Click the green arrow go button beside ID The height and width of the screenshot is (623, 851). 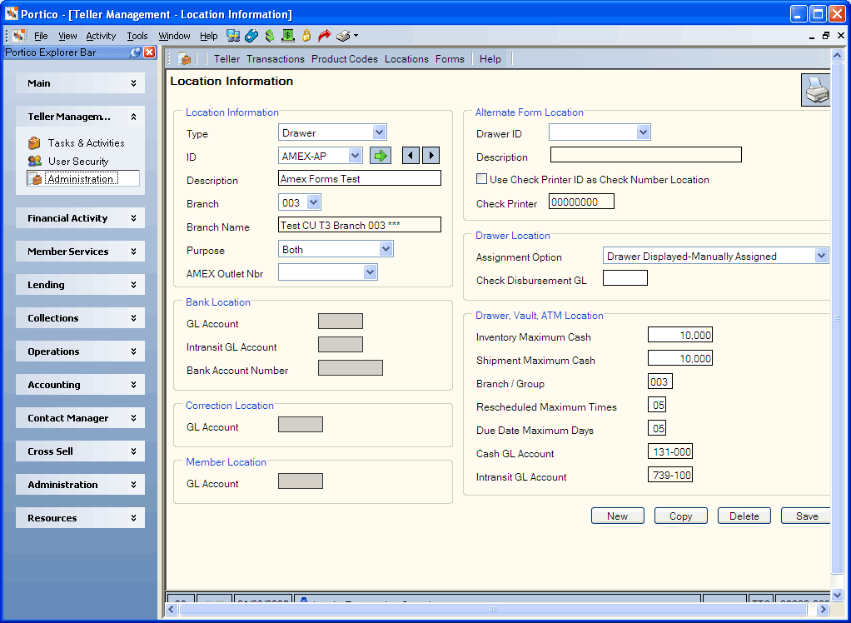(x=381, y=156)
